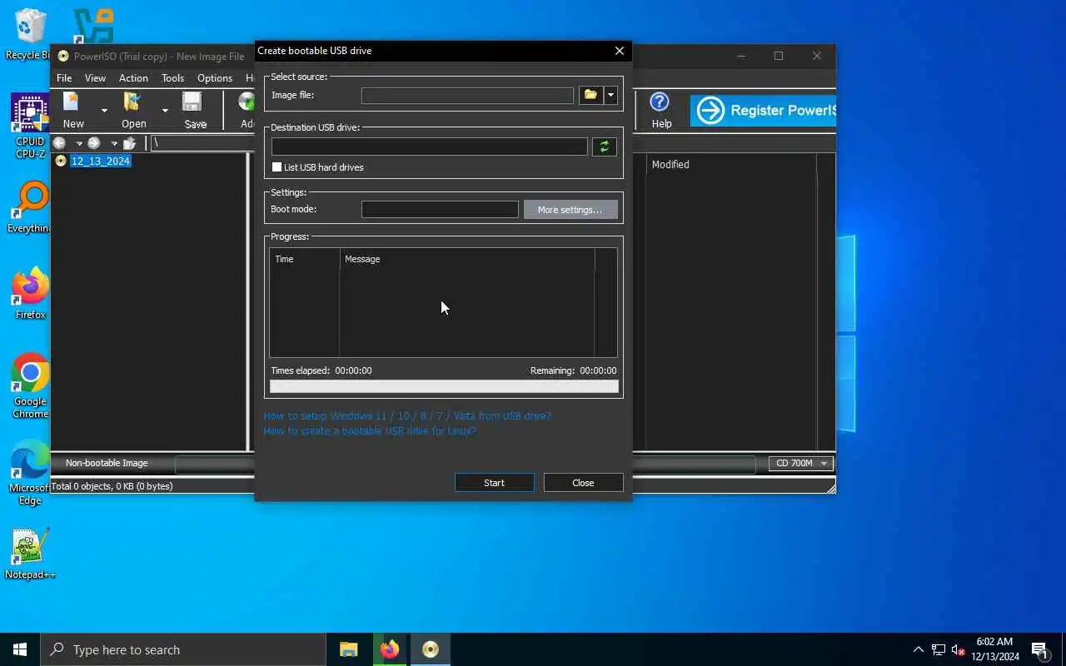Open the Destination USB drive dropdown
The image size is (1066, 666).
(x=429, y=147)
